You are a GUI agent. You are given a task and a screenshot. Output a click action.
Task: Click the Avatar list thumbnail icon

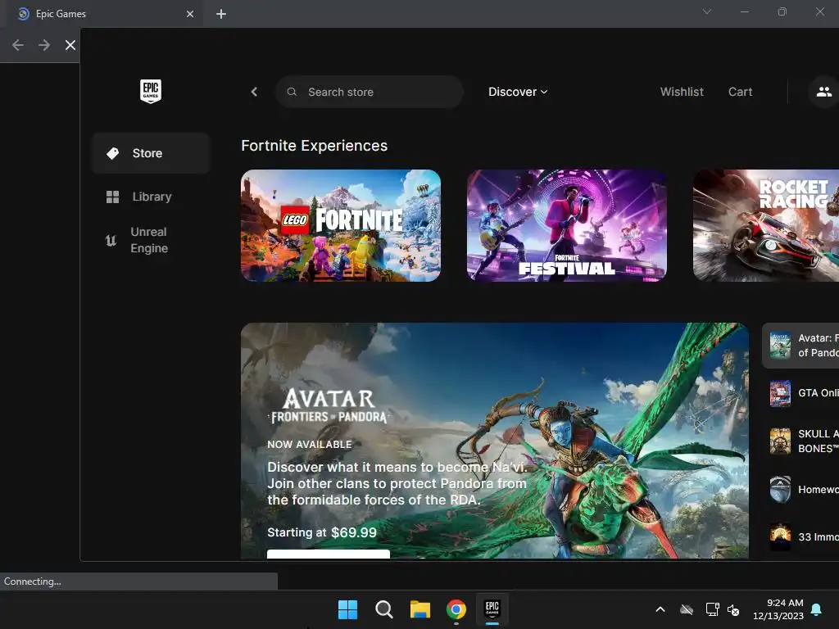pos(780,346)
